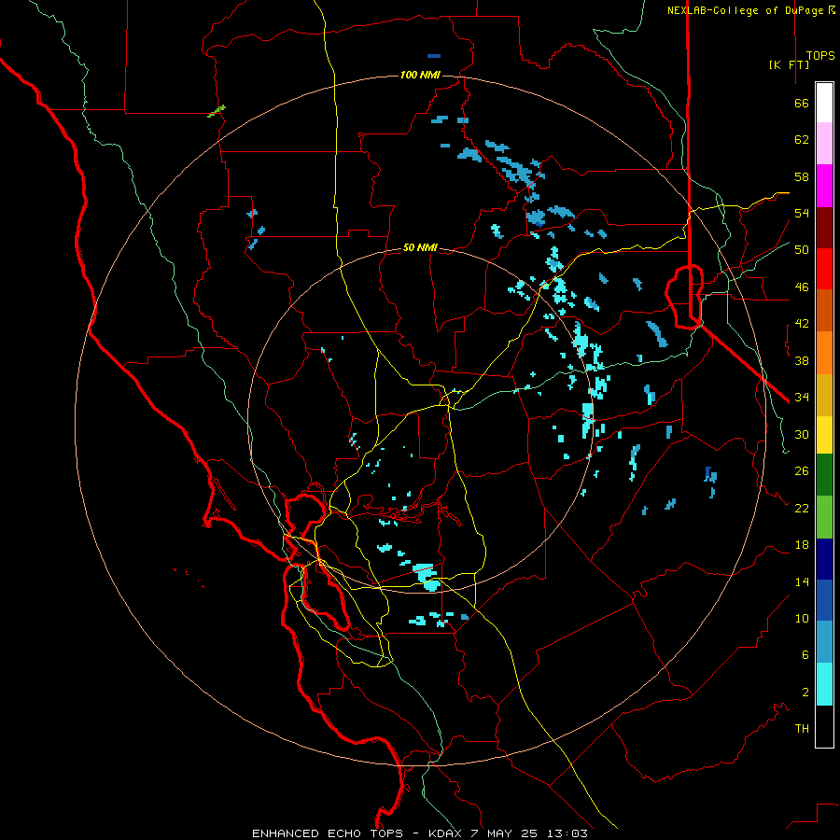Select the white legend swatch at top
This screenshot has height=840, width=840.
coord(824,103)
